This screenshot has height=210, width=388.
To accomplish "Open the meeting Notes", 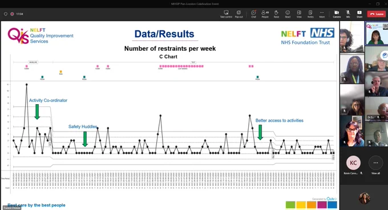I will coord(310,14).
